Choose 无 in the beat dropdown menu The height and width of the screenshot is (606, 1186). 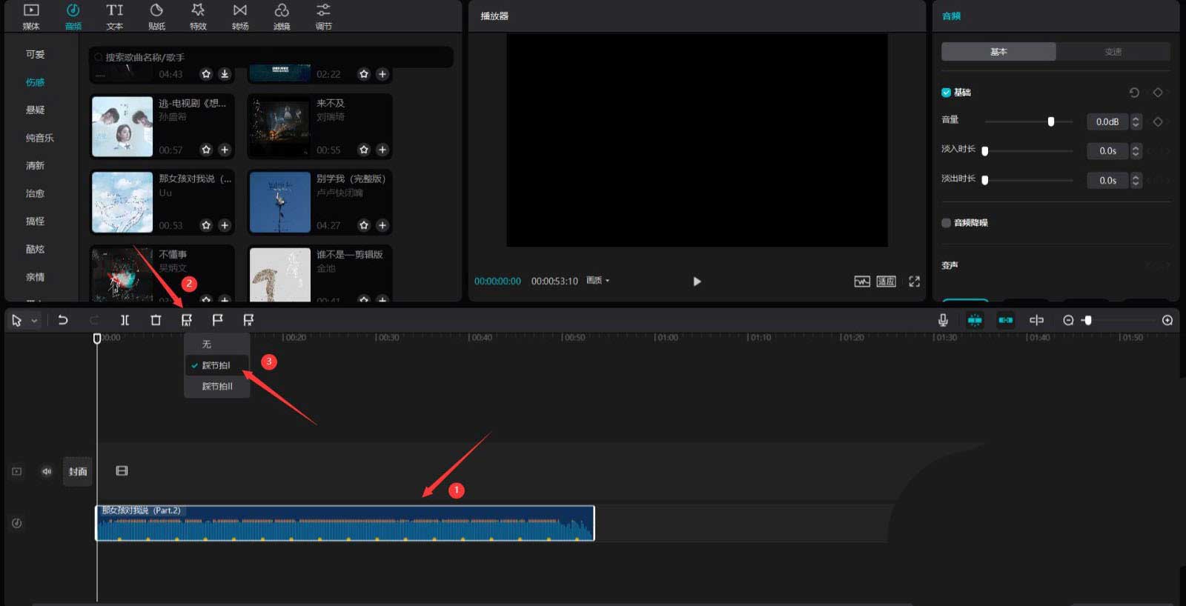(207, 344)
